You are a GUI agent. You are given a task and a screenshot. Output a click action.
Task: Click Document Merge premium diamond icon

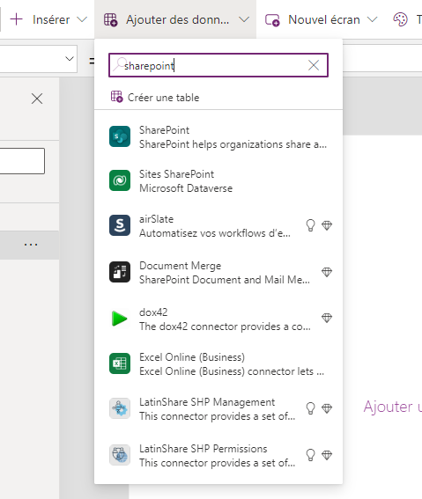(x=327, y=272)
